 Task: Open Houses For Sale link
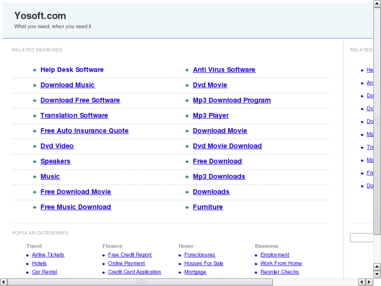point(204,263)
